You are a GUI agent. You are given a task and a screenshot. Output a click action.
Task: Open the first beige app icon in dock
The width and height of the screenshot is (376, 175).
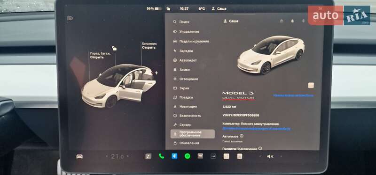(x=226, y=156)
